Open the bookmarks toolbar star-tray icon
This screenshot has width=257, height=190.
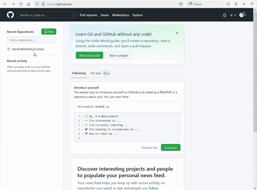(x=236, y=4)
